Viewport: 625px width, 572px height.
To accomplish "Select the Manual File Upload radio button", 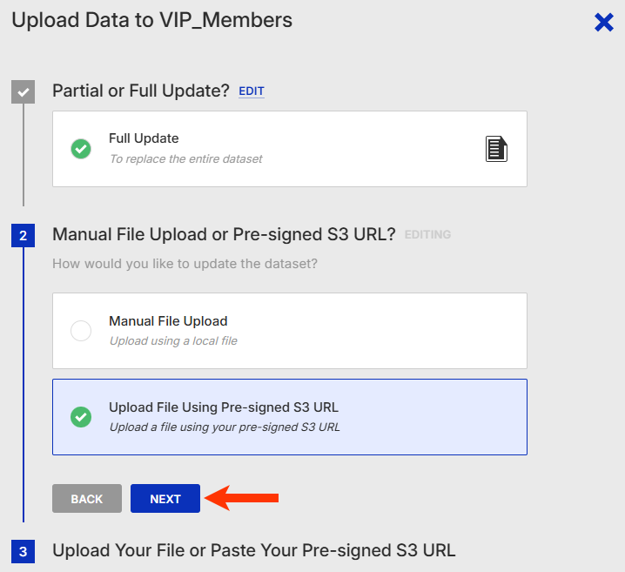I will (81, 331).
